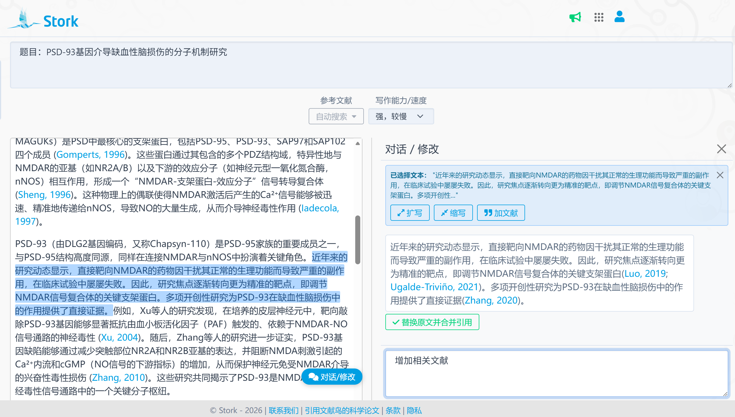Image resolution: width=735 pixels, height=417 pixels.
Task: Open the Luo, 2019 citation link
Action: tap(645, 273)
